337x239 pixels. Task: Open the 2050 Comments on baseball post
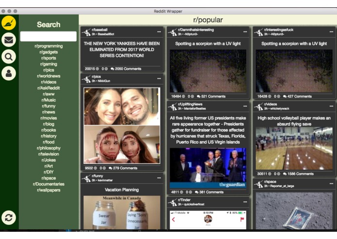click(126, 69)
